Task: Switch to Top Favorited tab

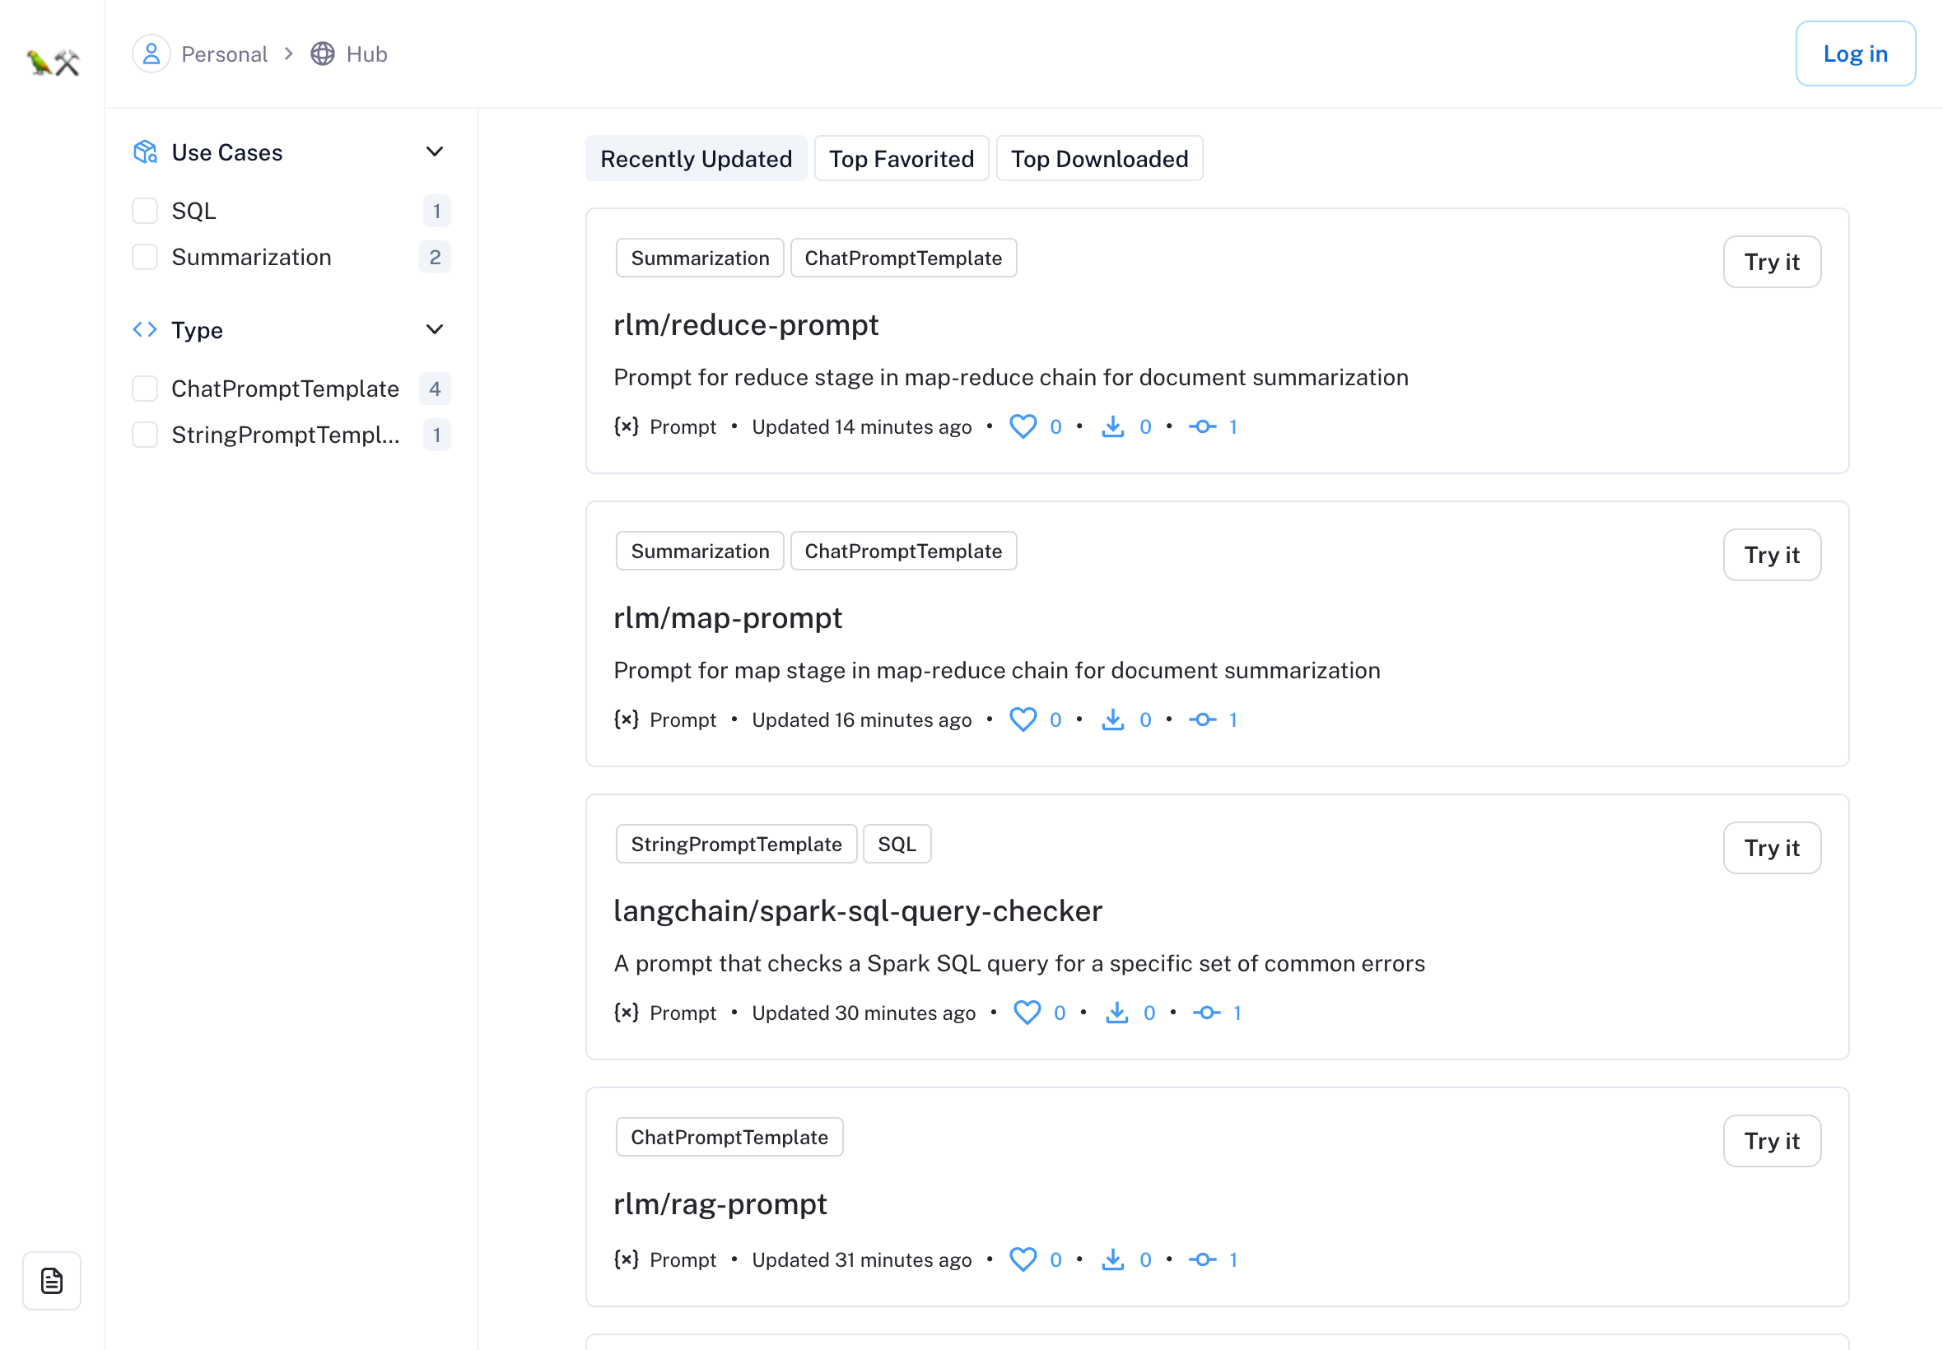Action: 902,158
